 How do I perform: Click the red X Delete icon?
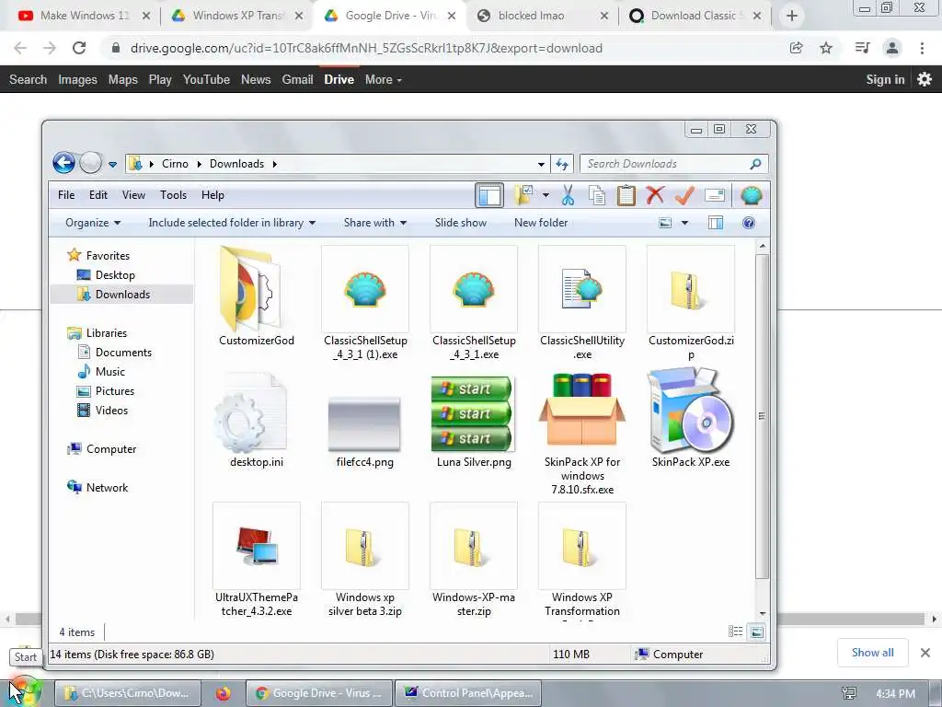[x=655, y=195]
